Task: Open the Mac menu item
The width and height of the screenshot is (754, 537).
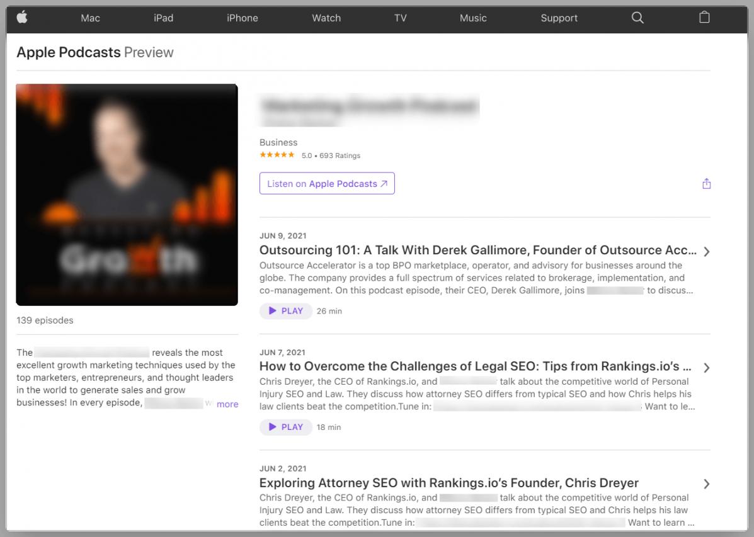Action: (90, 18)
